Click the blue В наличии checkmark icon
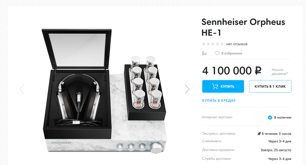Image resolution: width=306 pixels, height=165 pixels. [270, 117]
